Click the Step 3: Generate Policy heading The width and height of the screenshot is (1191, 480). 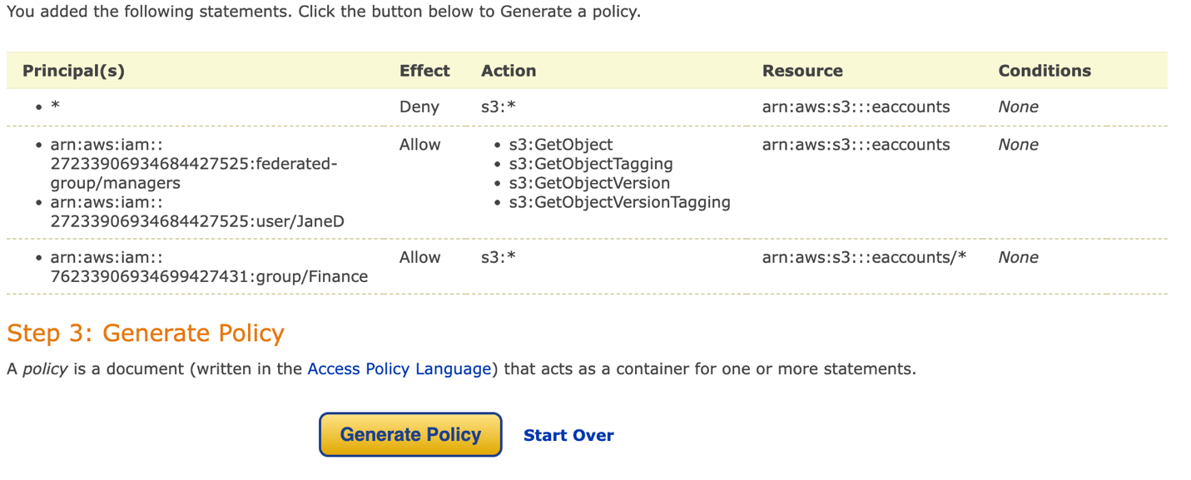[x=146, y=333]
